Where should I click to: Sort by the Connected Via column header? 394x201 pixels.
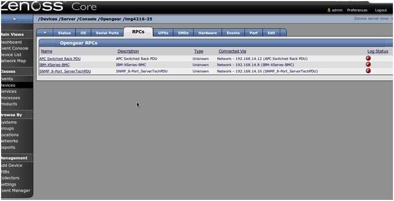[x=232, y=51]
